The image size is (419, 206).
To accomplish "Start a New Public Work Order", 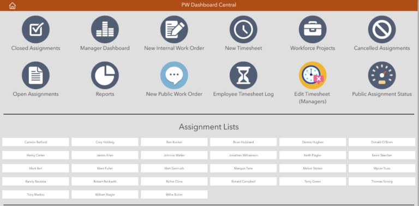I will click(x=174, y=75).
